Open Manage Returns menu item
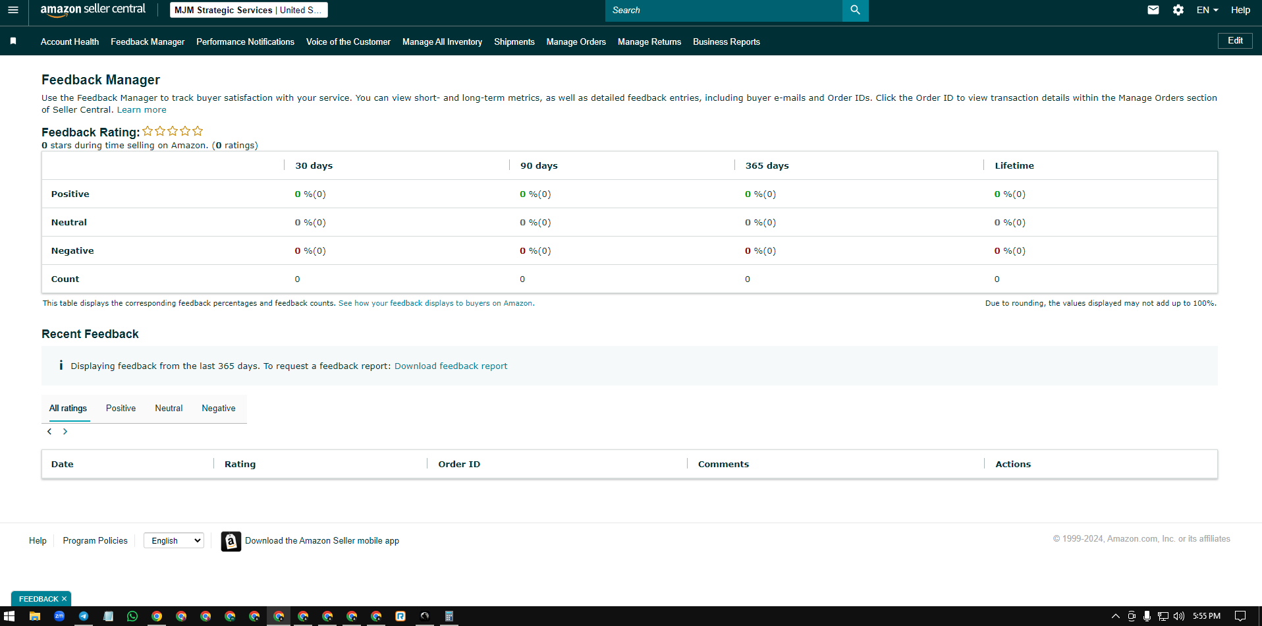Screen dimensions: 1262x626 pyautogui.click(x=649, y=42)
